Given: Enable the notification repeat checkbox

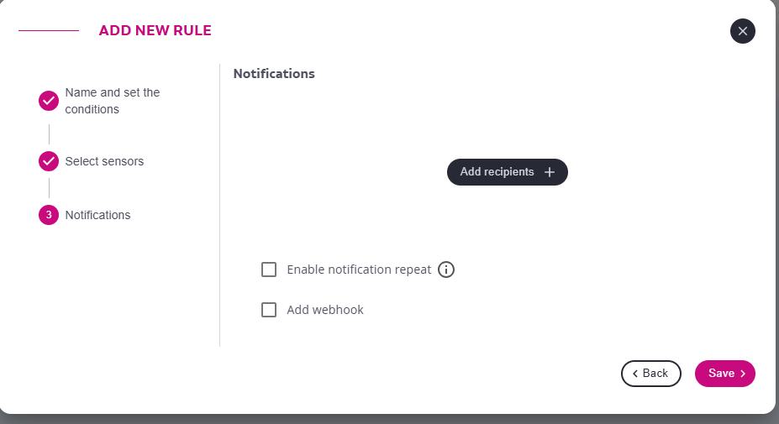Looking at the screenshot, I should [269, 270].
